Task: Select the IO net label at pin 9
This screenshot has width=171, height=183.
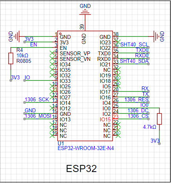Action: pos(27,77)
